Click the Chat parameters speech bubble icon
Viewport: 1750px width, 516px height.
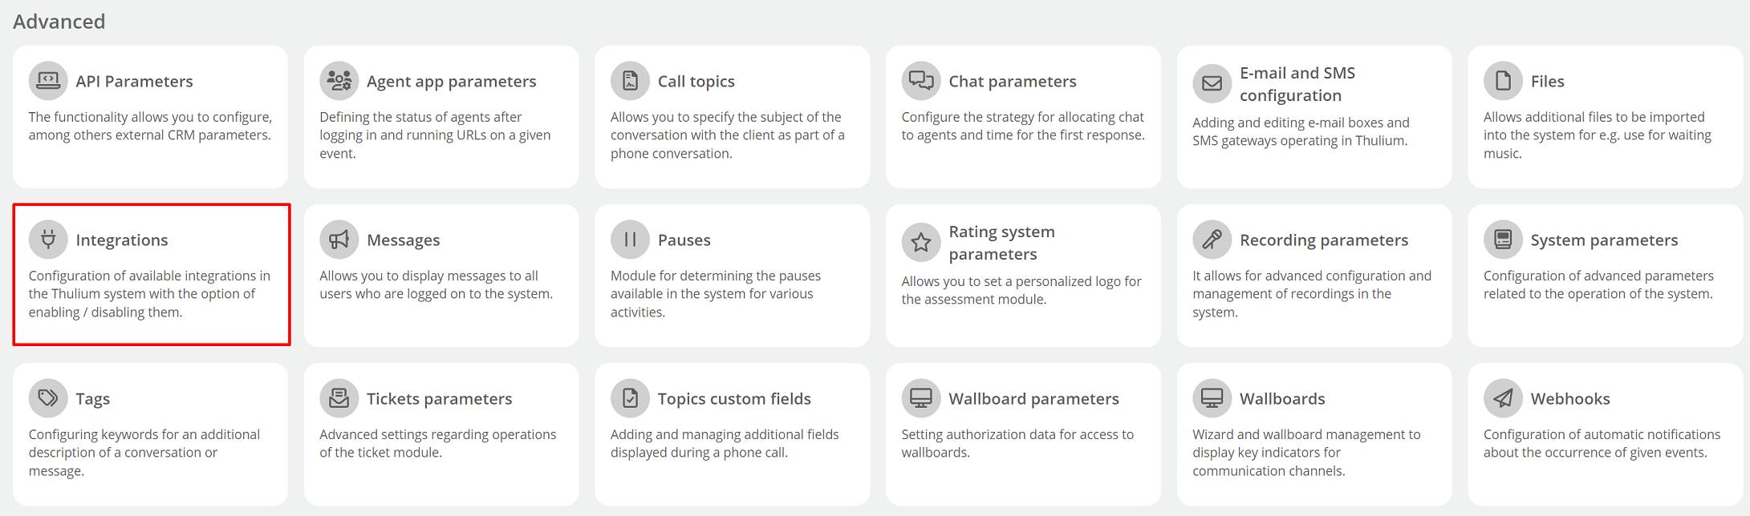coord(921,81)
